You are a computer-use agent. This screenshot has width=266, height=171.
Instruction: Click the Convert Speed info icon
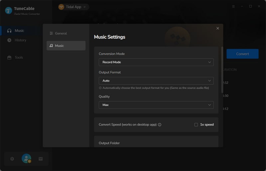tap(160, 125)
